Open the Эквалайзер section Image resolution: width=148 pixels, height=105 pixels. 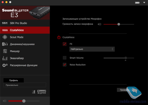25,58
